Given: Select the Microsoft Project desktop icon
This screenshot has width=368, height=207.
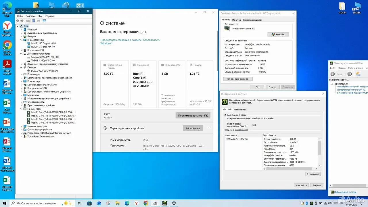Looking at the screenshot, I should coord(7,184).
